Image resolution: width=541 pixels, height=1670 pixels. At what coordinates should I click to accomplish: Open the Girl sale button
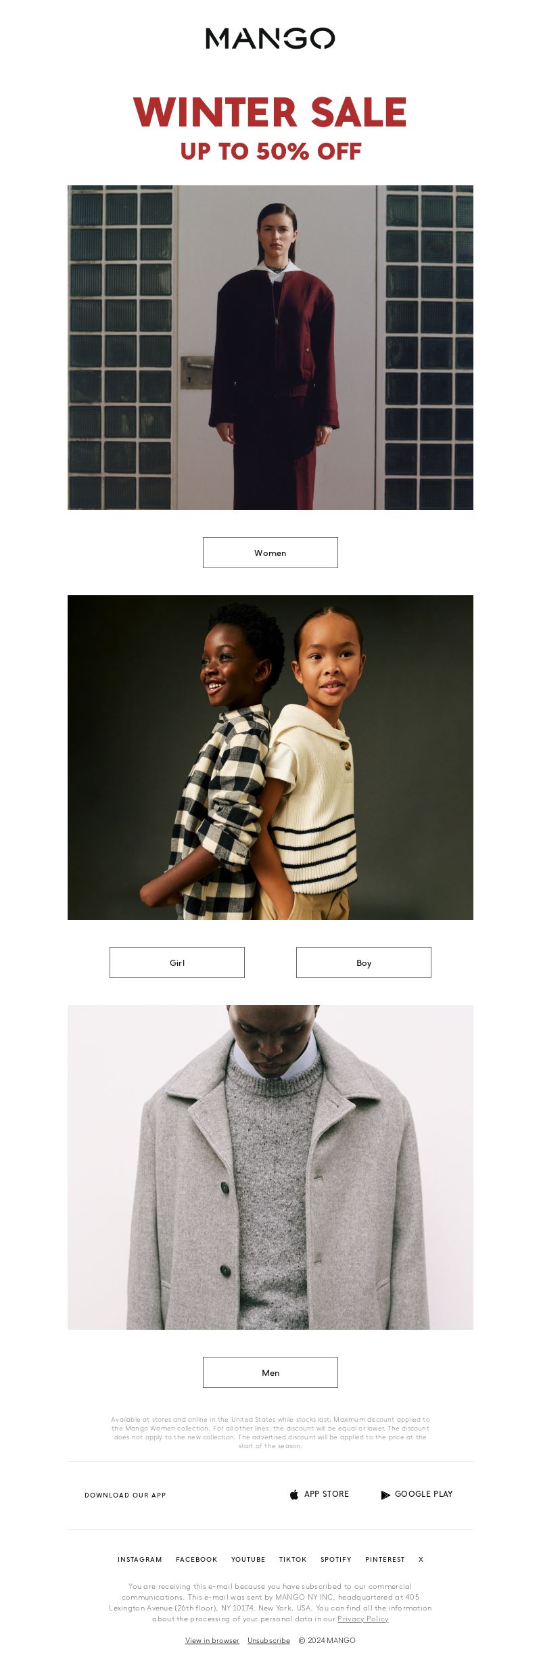coord(177,962)
